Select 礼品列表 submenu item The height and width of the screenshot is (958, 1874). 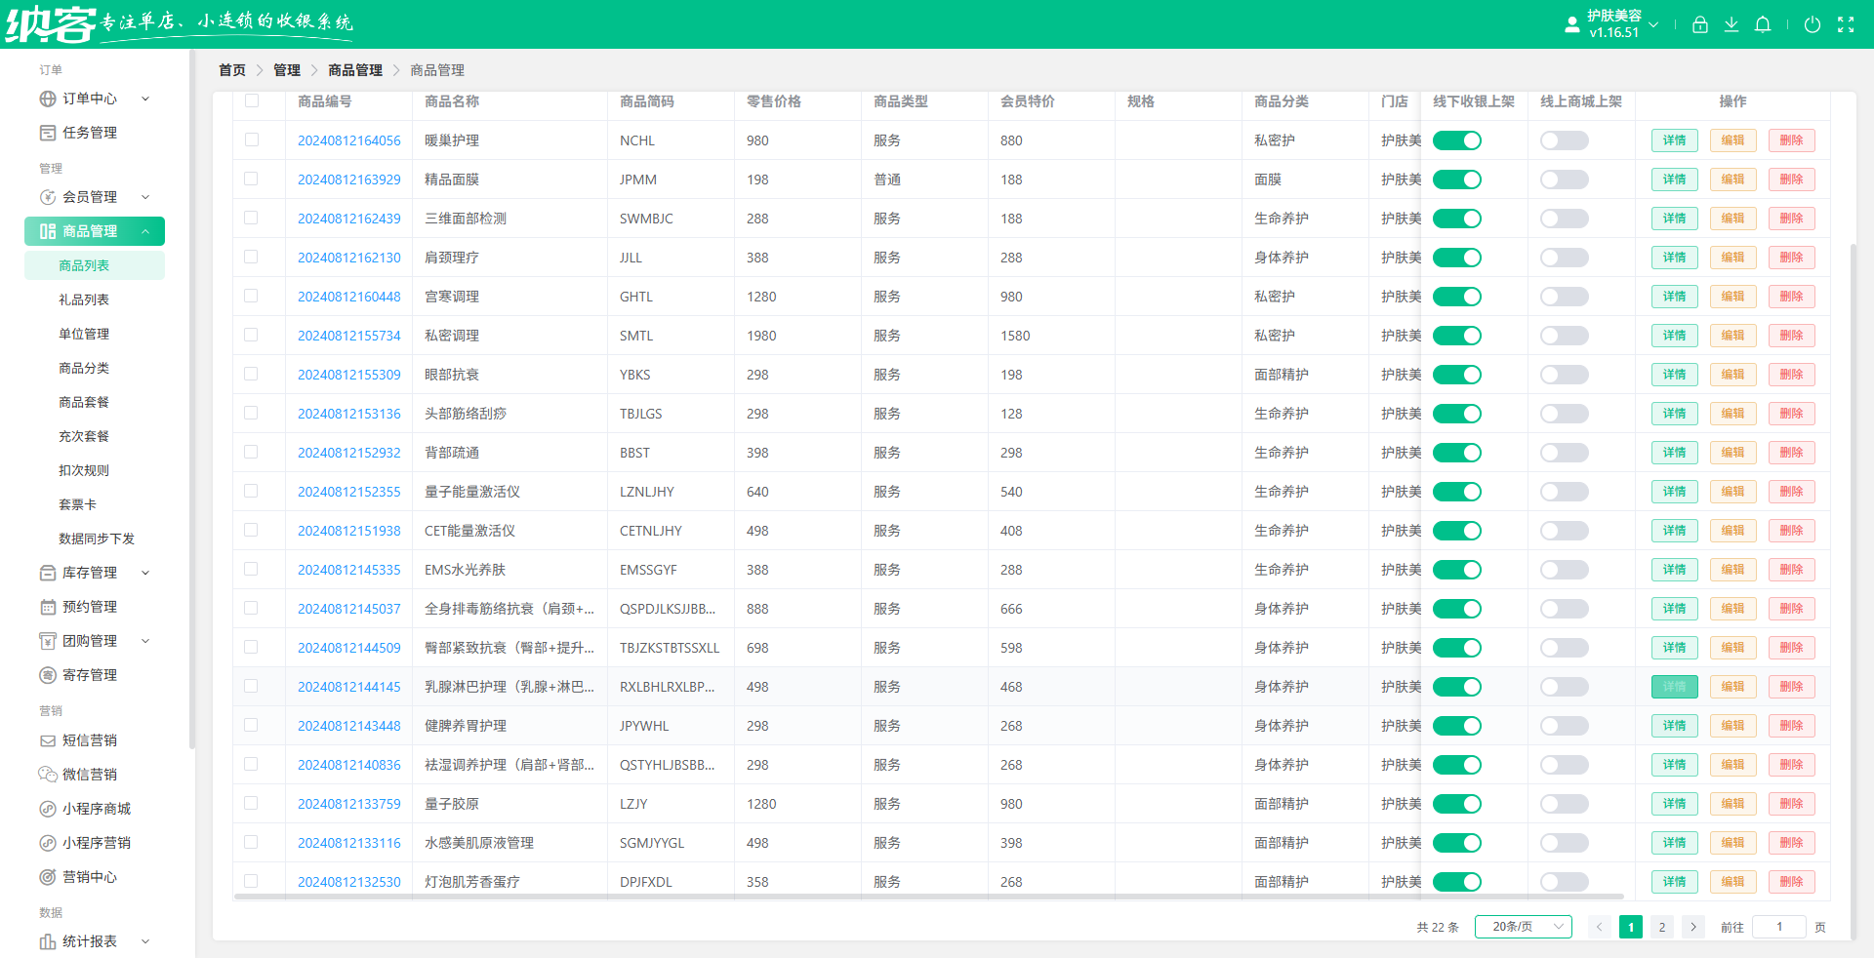pos(84,299)
